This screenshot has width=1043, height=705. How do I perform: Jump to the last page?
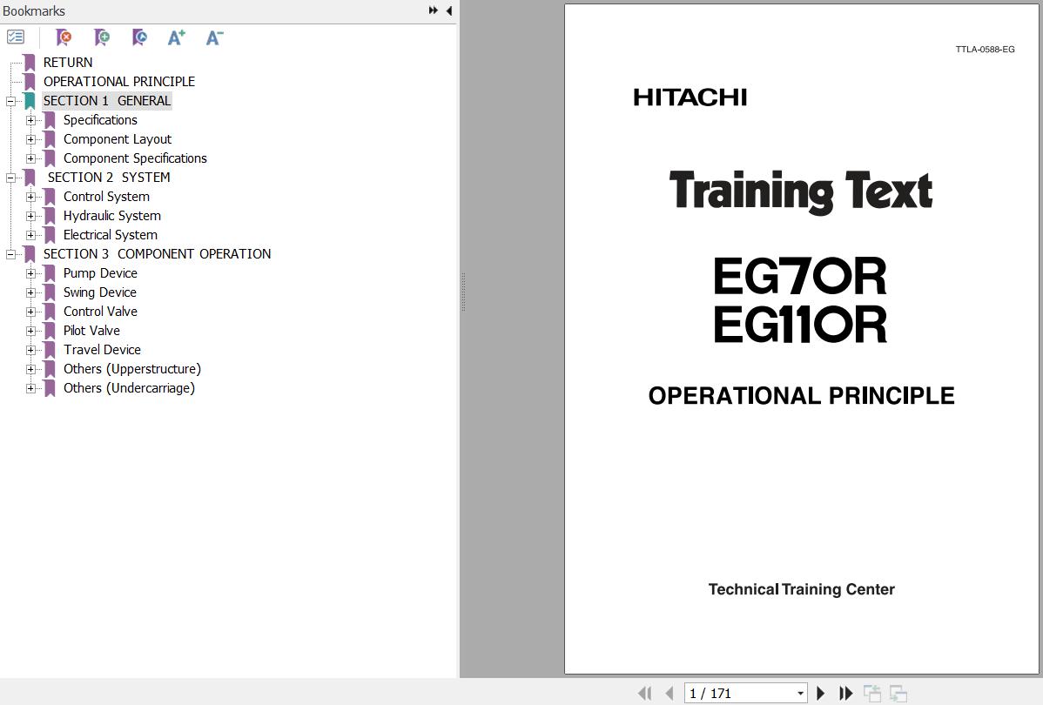(845, 693)
